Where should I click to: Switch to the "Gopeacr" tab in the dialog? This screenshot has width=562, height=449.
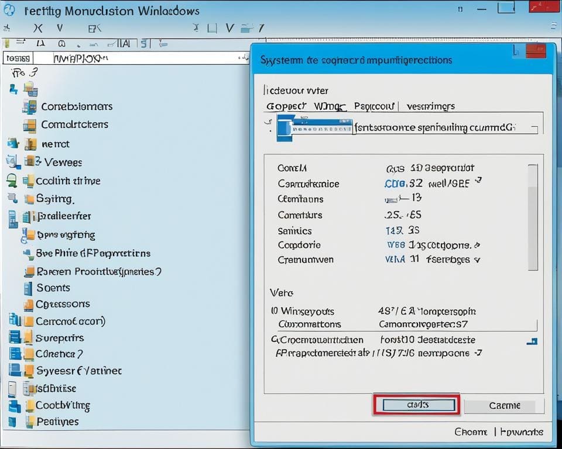(x=286, y=106)
